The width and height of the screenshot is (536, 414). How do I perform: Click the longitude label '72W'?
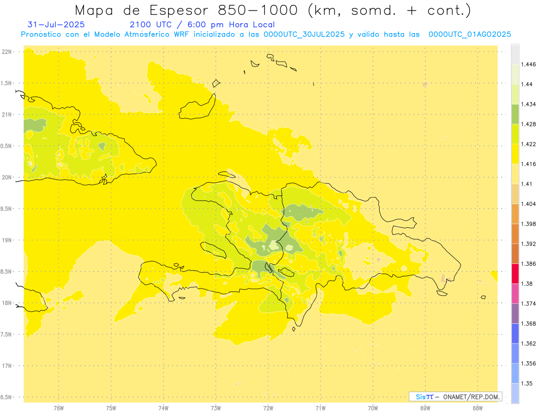click(268, 408)
